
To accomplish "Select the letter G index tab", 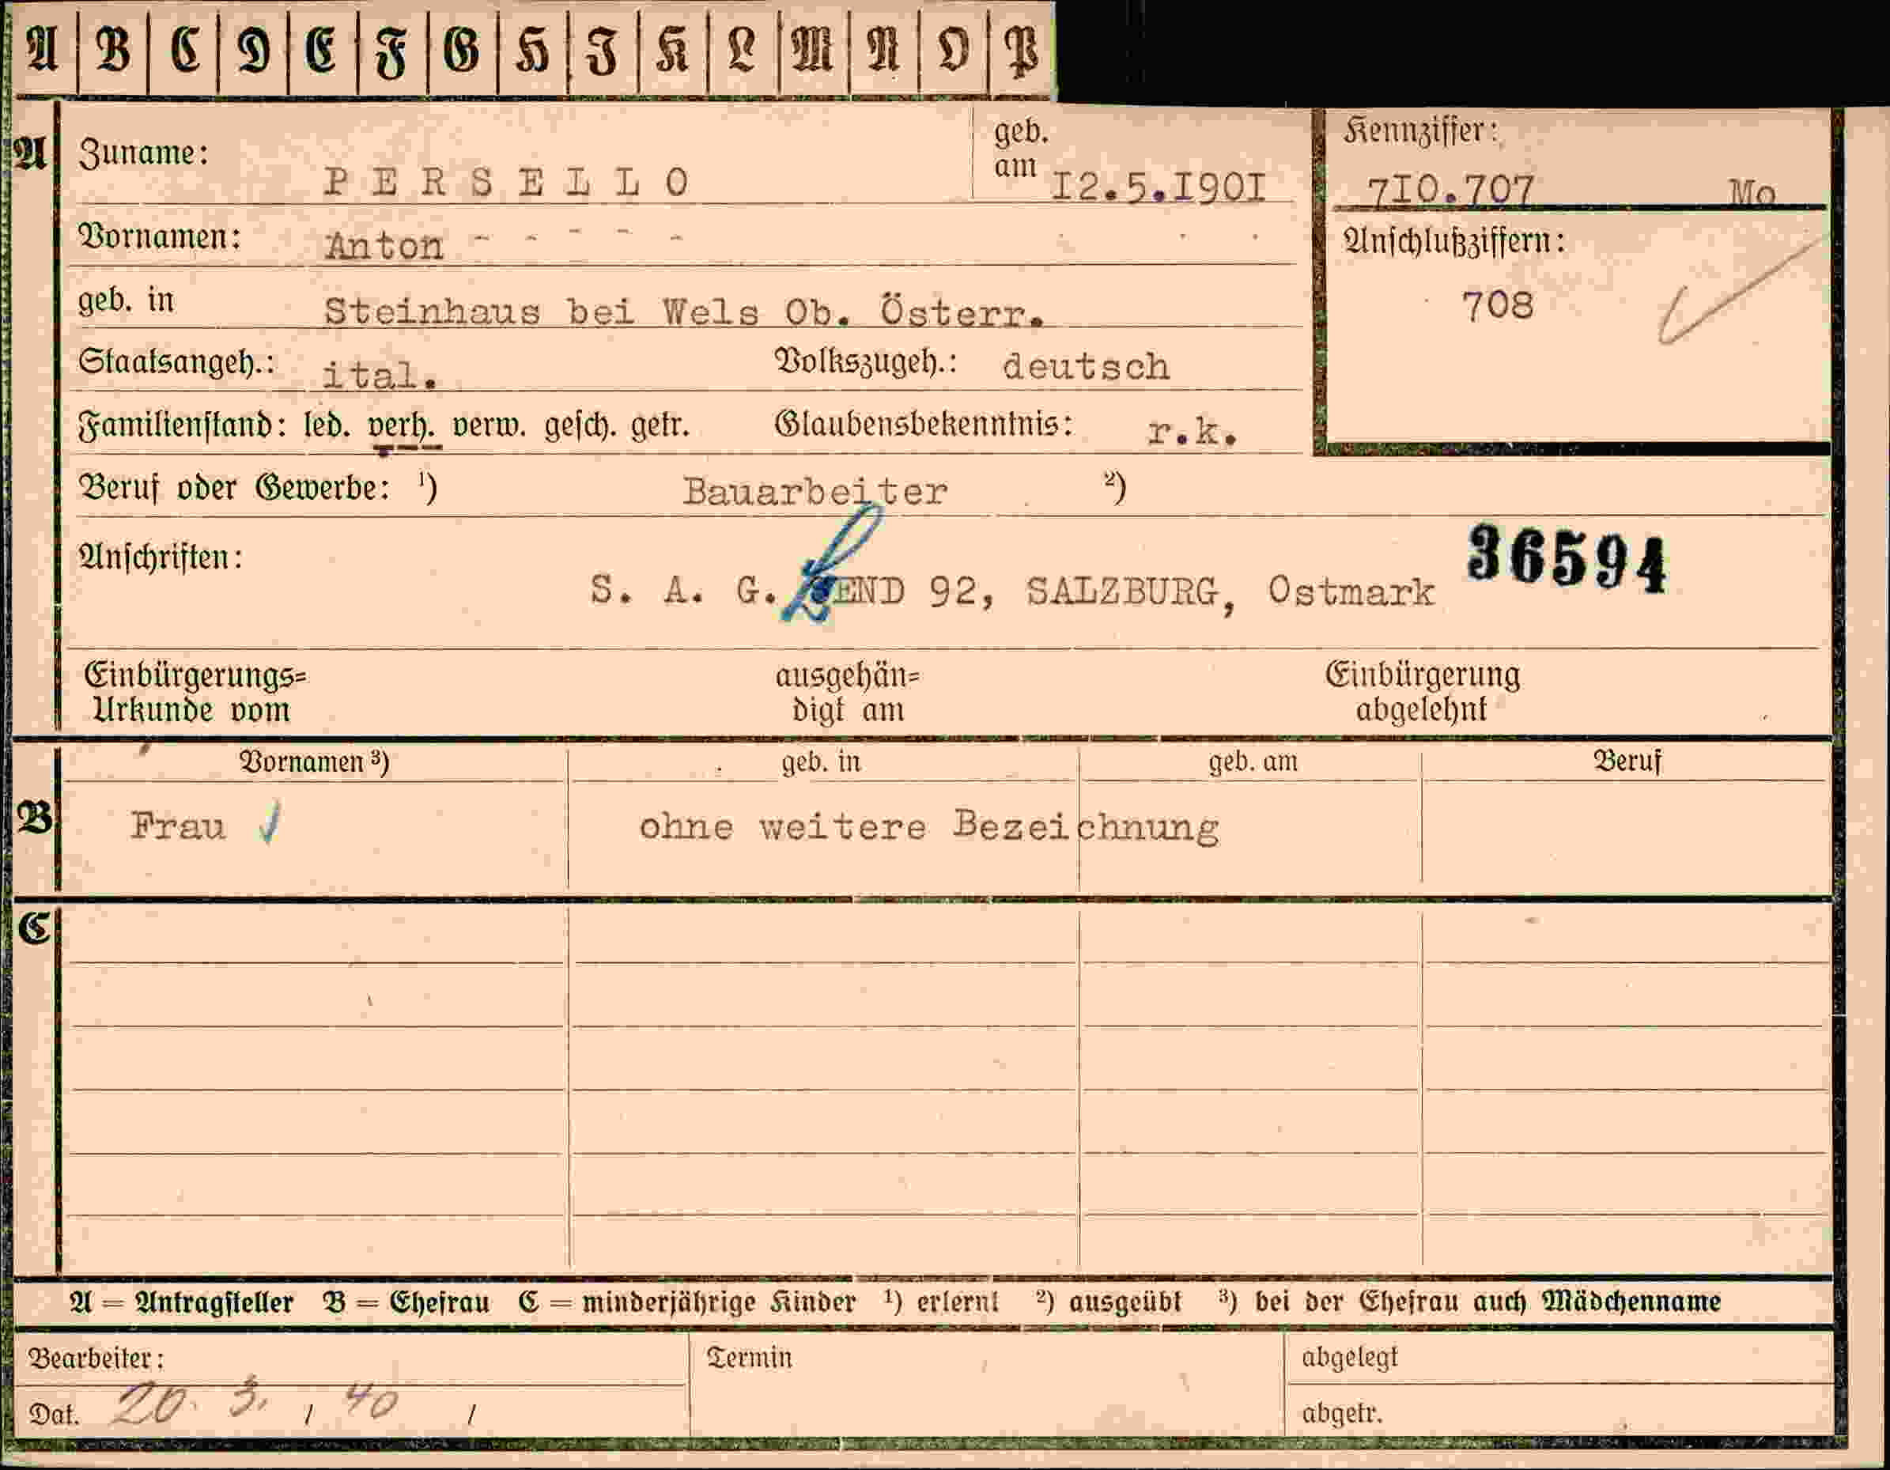I will point(462,49).
